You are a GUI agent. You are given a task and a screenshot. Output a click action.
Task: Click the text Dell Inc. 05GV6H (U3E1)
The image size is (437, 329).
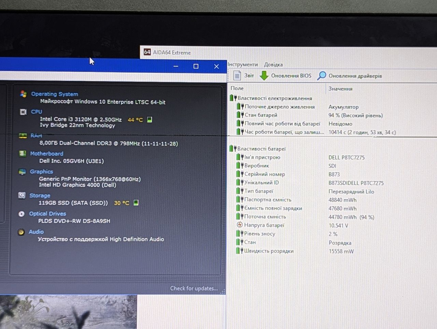(x=71, y=161)
